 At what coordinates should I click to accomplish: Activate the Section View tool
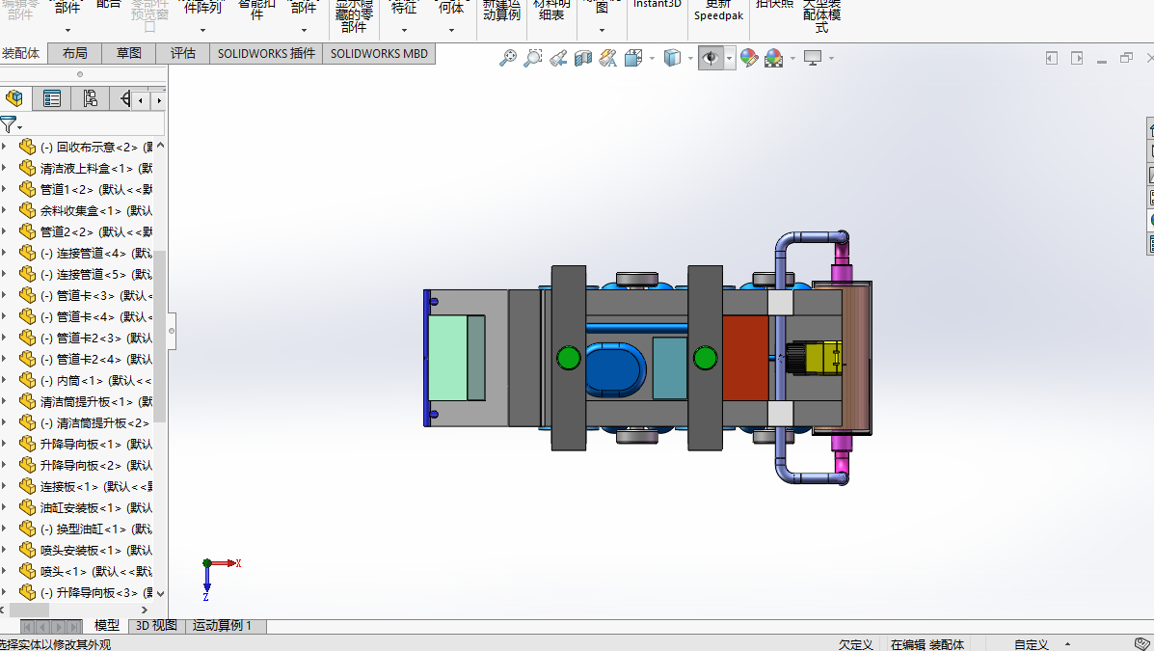coord(583,59)
